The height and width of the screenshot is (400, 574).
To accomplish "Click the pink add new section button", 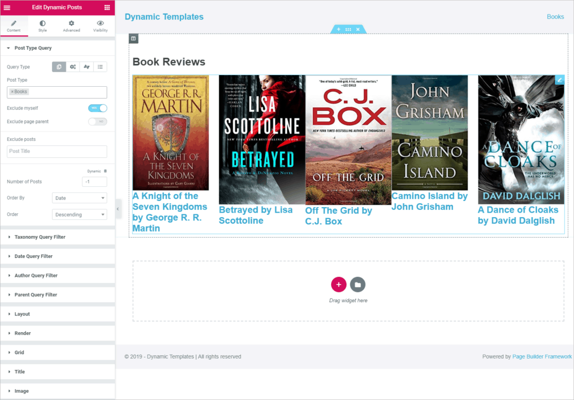I will coord(339,284).
